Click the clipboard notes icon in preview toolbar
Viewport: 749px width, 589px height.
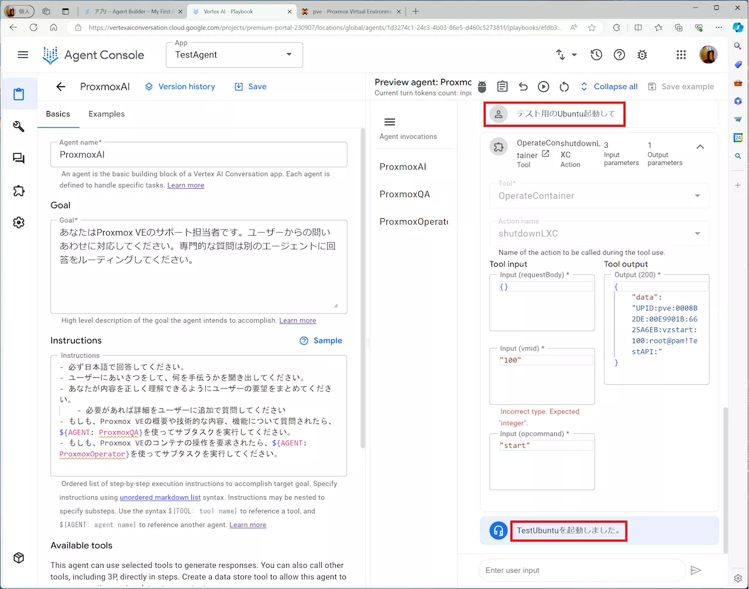pyautogui.click(x=502, y=87)
